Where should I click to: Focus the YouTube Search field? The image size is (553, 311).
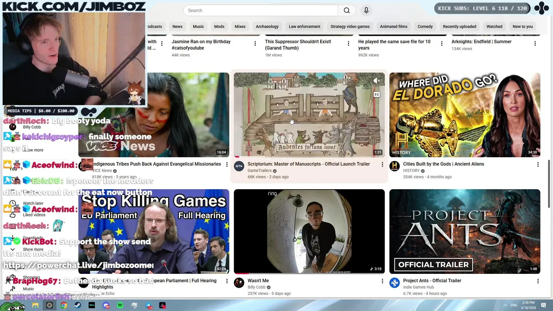point(261,10)
